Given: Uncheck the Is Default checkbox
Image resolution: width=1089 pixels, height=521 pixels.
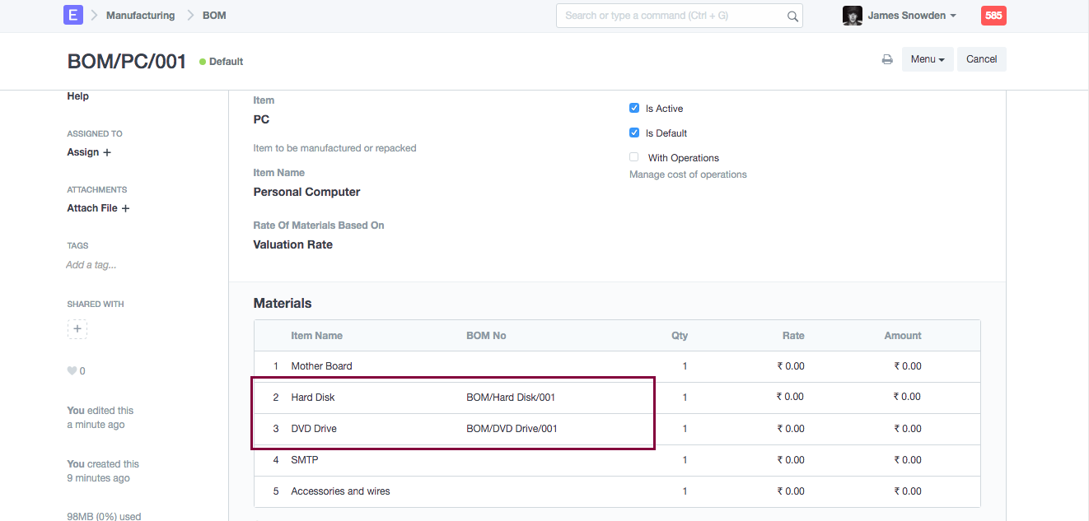Looking at the screenshot, I should point(634,133).
